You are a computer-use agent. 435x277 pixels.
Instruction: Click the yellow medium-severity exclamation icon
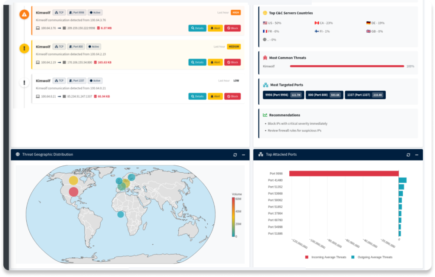click(x=24, y=48)
